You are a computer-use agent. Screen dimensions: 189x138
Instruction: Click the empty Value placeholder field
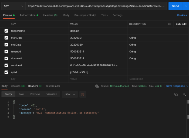point(98,79)
